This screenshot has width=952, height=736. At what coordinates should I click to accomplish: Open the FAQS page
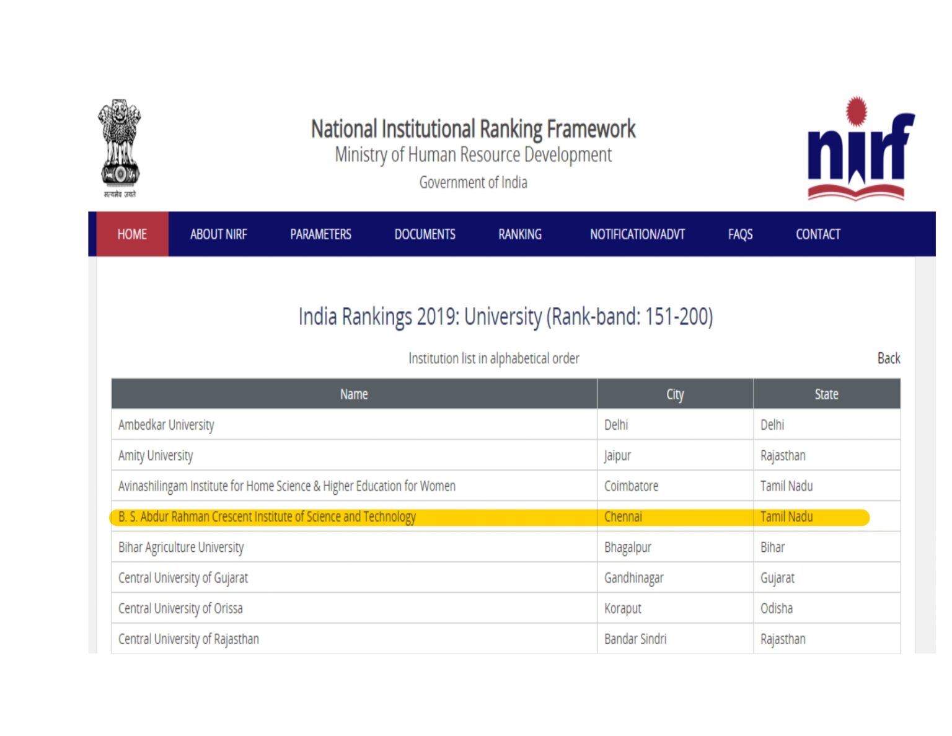click(x=740, y=234)
